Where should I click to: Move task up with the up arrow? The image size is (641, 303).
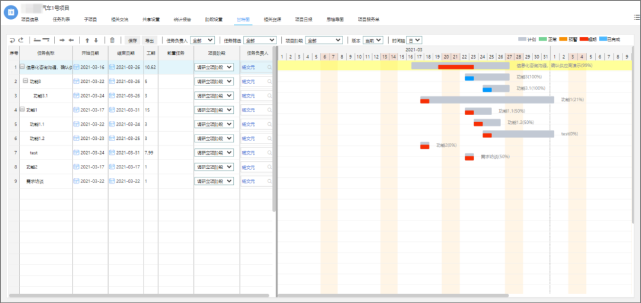click(x=87, y=40)
